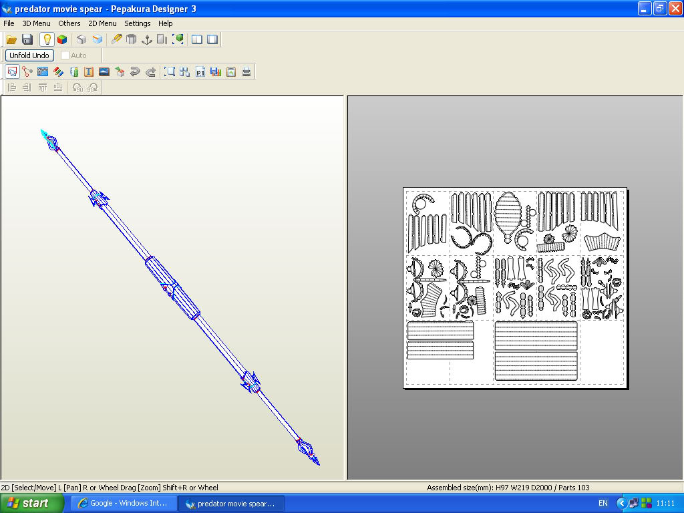
Task: Click the landscape image insert icon
Action: click(104, 72)
